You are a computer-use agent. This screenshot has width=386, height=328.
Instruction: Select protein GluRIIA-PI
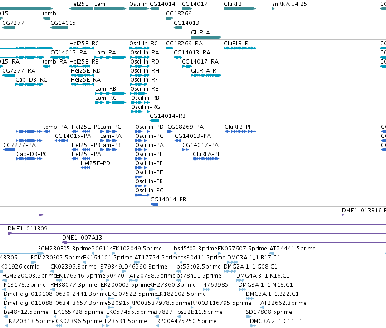[206, 159]
